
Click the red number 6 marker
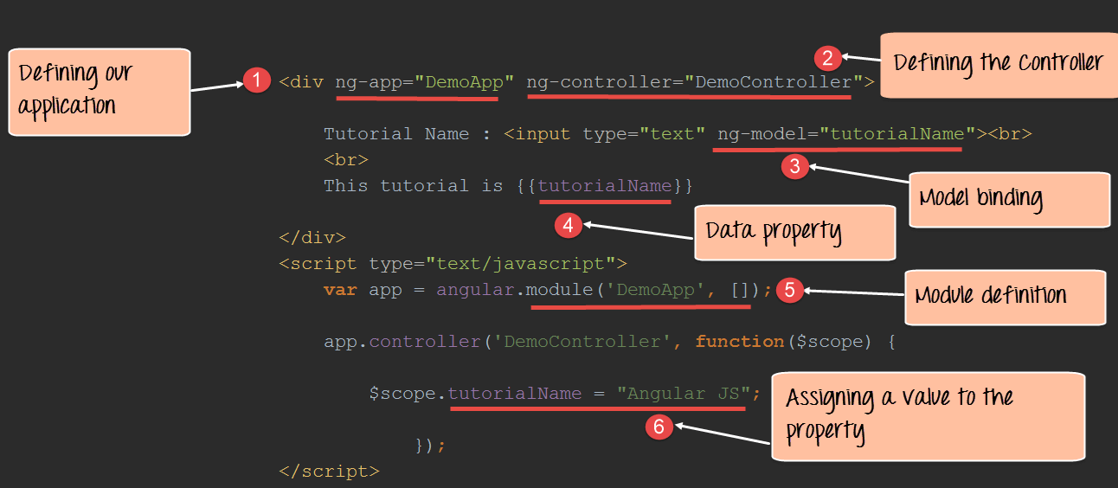coord(659,427)
